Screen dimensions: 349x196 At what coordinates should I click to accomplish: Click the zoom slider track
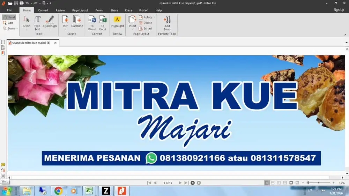[319, 183]
